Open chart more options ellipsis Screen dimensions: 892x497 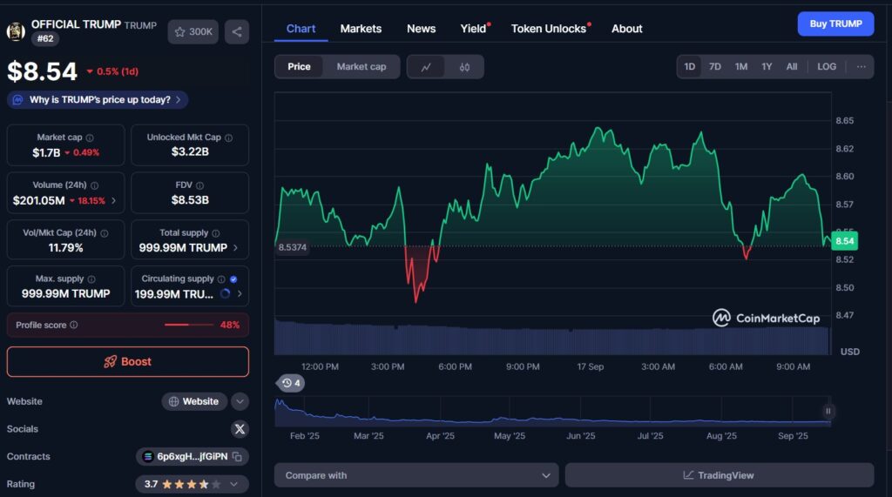pyautogui.click(x=862, y=66)
